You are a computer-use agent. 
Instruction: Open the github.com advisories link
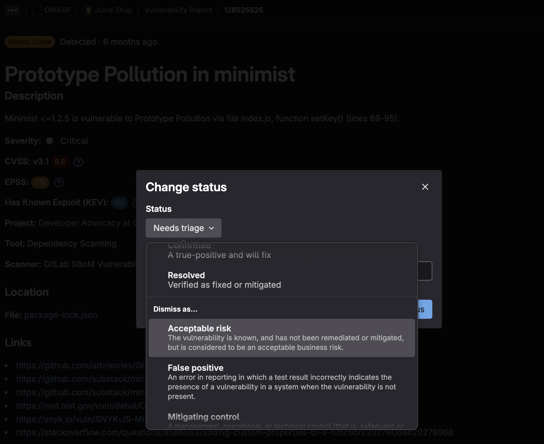[x=80, y=365]
